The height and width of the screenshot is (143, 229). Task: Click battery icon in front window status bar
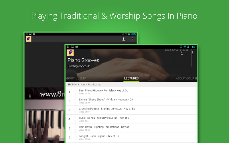click(x=188, y=47)
